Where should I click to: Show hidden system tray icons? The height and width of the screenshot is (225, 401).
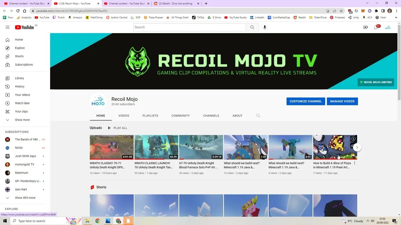click(x=368, y=221)
